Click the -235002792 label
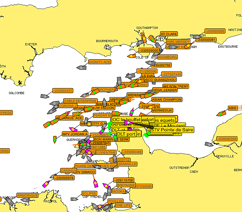Viewport: 242px width, 212px height. (x=161, y=65)
